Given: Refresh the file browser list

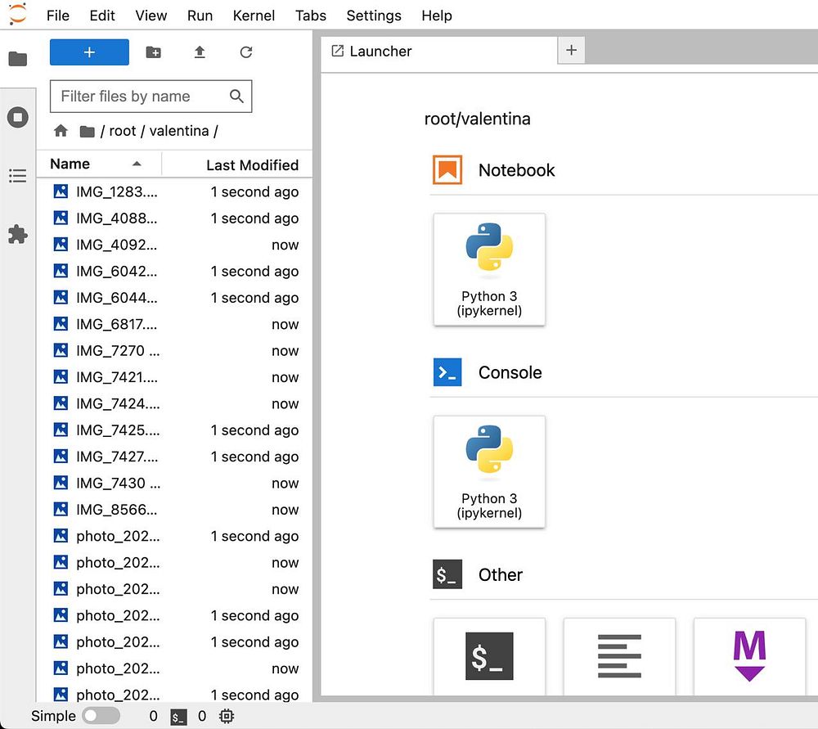Looking at the screenshot, I should coord(246,52).
